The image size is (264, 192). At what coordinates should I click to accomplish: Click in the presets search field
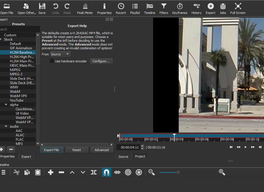point(20,29)
